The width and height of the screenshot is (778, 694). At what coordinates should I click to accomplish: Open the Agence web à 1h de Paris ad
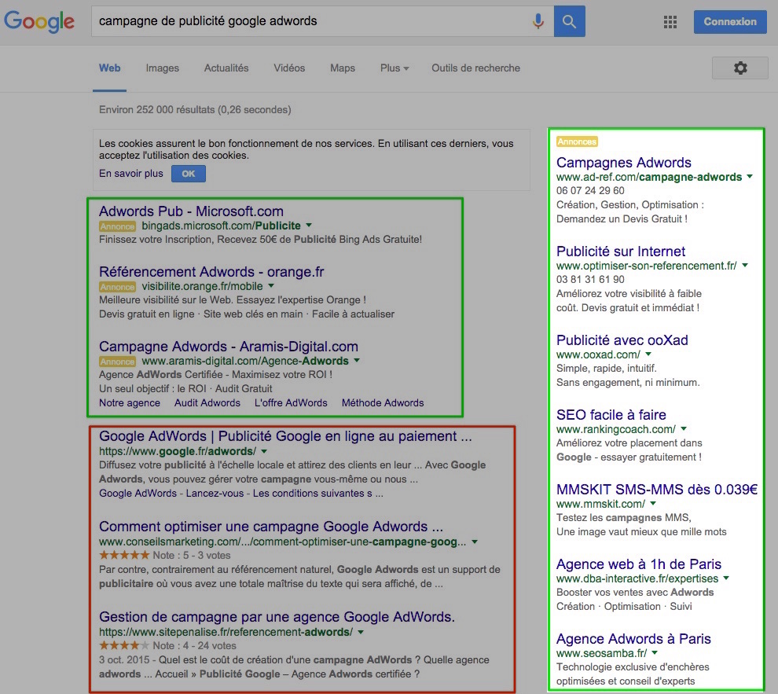[639, 564]
